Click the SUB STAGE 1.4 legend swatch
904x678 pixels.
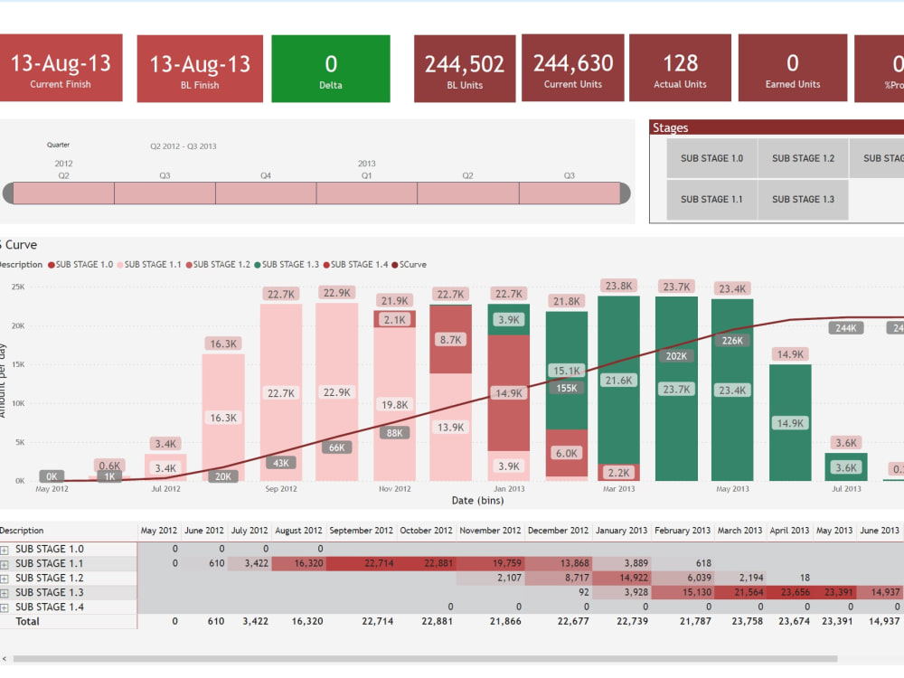coord(326,265)
